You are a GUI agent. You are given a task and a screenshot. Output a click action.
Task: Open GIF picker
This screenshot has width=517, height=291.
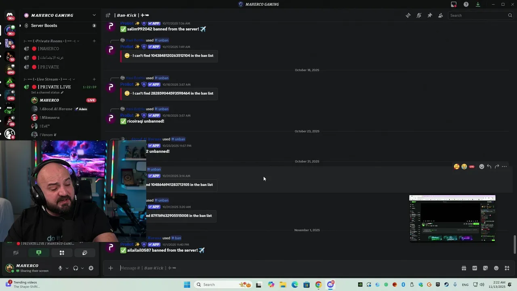pos(475,268)
